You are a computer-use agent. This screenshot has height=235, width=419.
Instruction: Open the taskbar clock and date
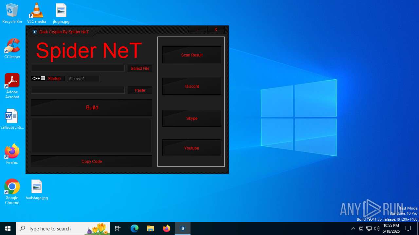tap(391, 228)
